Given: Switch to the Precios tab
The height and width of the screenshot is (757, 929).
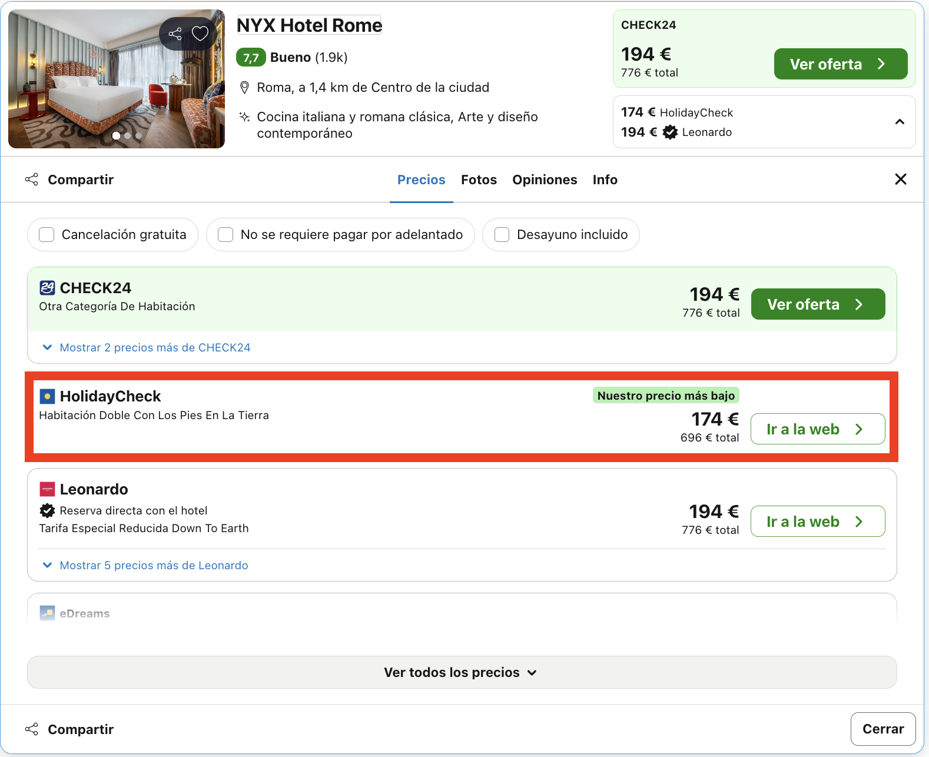Looking at the screenshot, I should [421, 180].
